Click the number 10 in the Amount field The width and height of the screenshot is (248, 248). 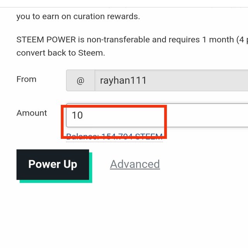77,115
